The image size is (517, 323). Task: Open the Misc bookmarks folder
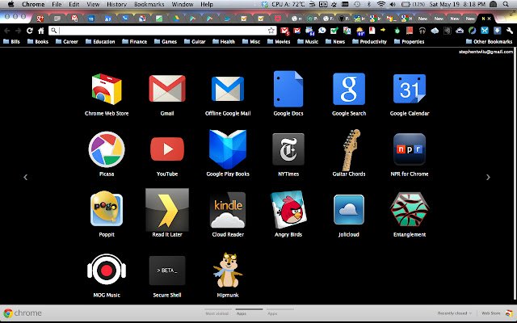pos(251,41)
